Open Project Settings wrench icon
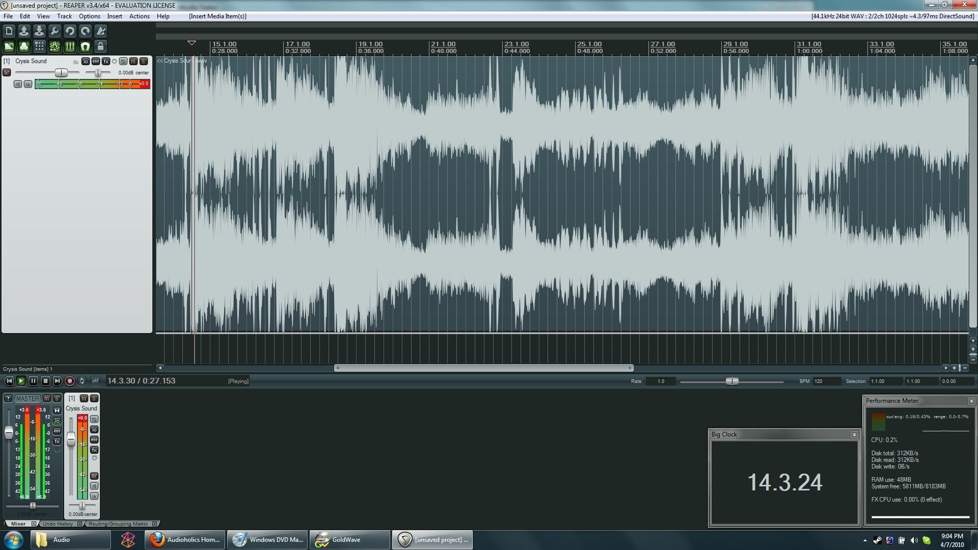The image size is (978, 550). point(55,31)
